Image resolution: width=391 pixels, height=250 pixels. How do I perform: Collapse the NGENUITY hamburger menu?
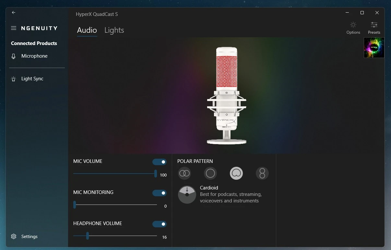coord(14,28)
